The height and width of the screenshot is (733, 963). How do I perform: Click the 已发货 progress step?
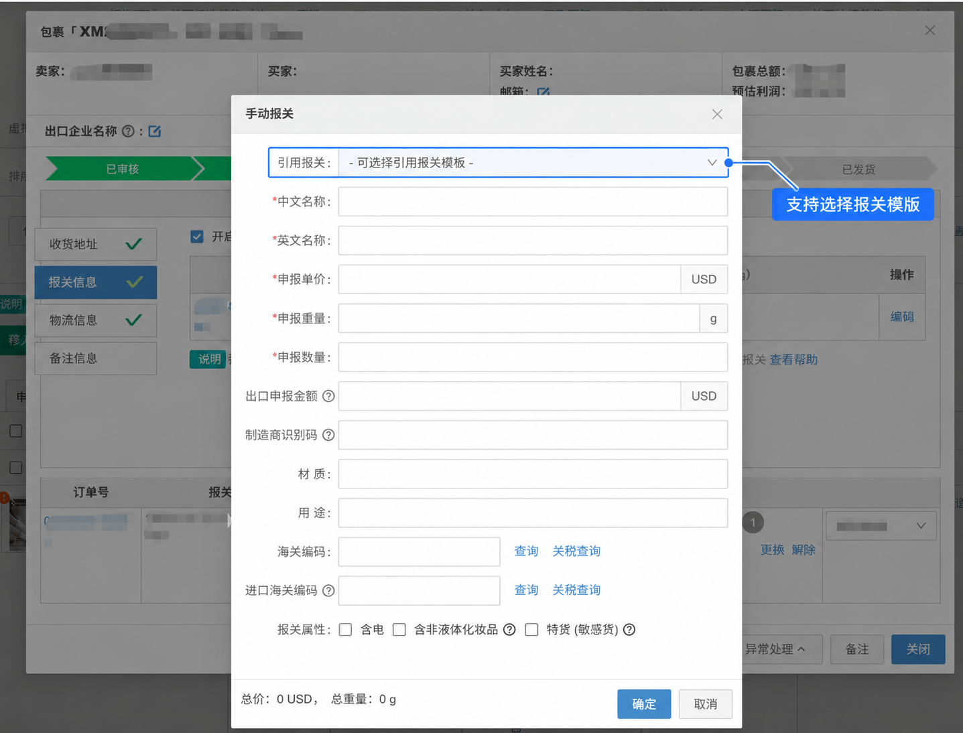859,170
